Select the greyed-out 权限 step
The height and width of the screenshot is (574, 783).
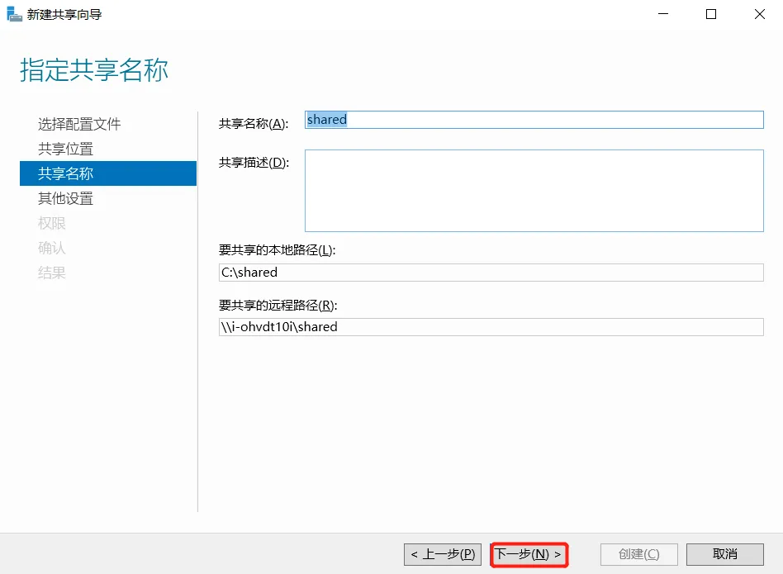pyautogui.click(x=51, y=223)
